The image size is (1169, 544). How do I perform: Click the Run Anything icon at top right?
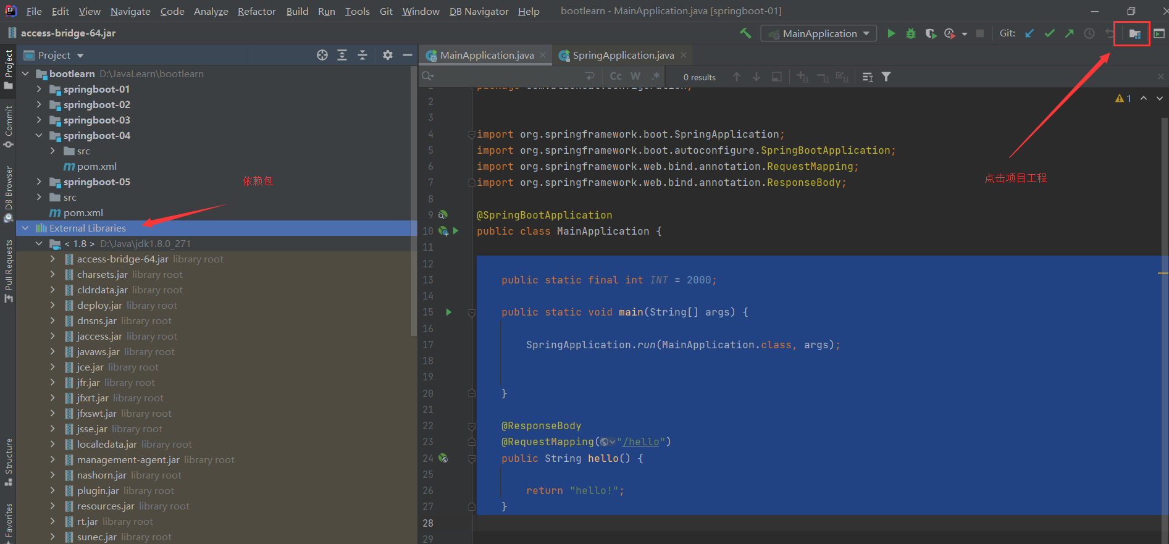coord(1159,33)
